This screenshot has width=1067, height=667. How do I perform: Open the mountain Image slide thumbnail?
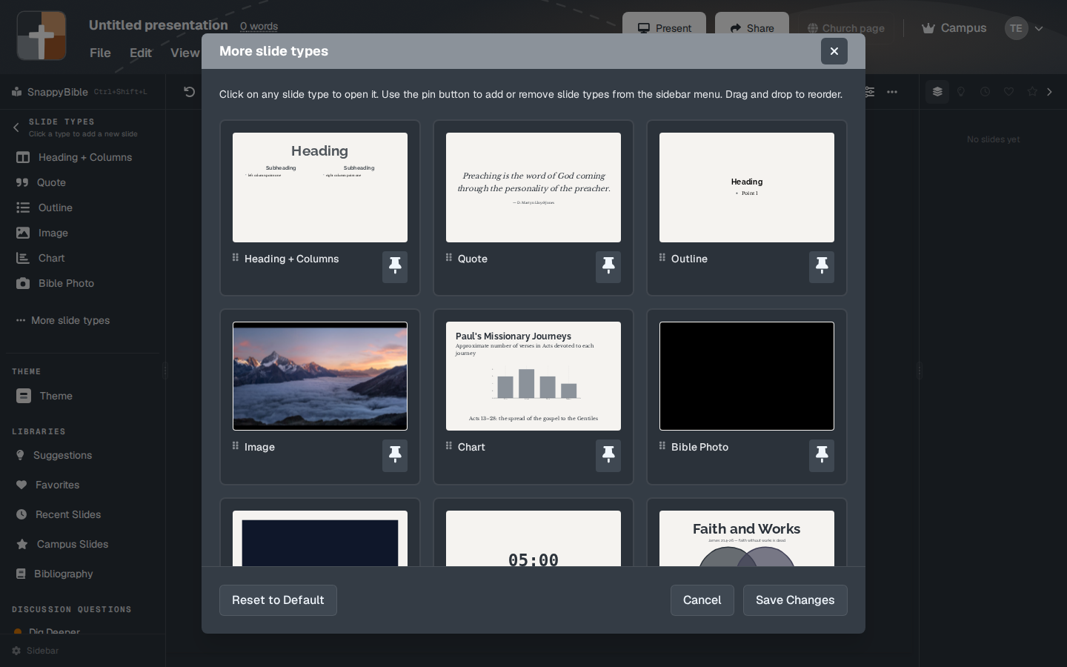[320, 376]
